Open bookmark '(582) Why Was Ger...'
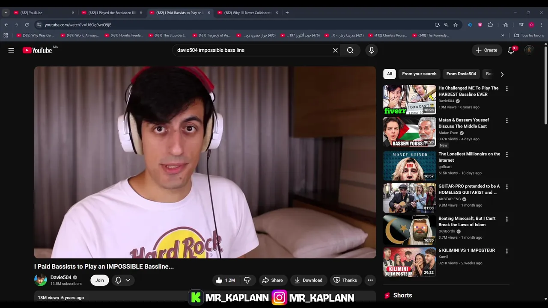 (36, 36)
